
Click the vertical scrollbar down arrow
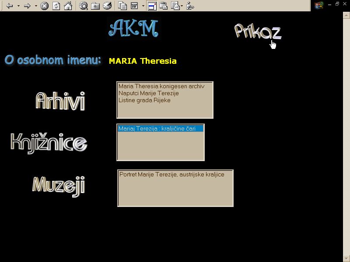(346, 258)
